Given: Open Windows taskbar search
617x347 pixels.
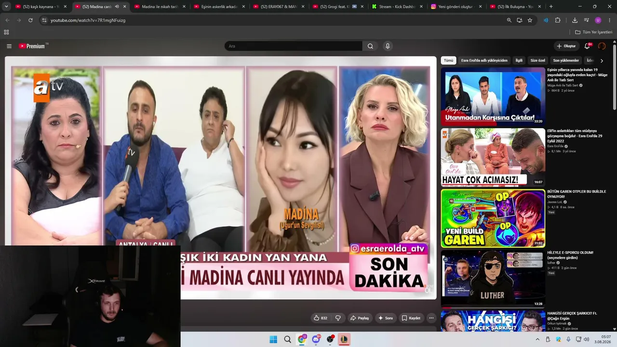Looking at the screenshot, I should click(287, 339).
